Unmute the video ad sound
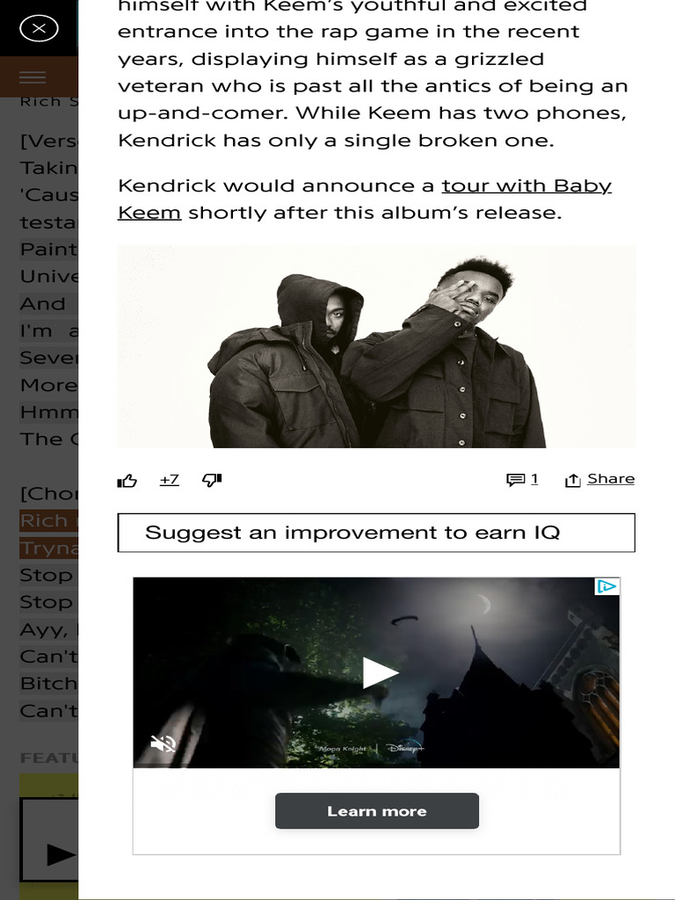The image size is (675, 900). pos(163,744)
